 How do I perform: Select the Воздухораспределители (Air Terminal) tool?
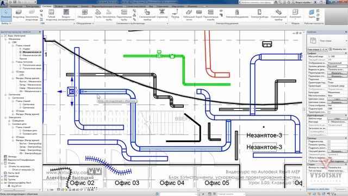66,15
